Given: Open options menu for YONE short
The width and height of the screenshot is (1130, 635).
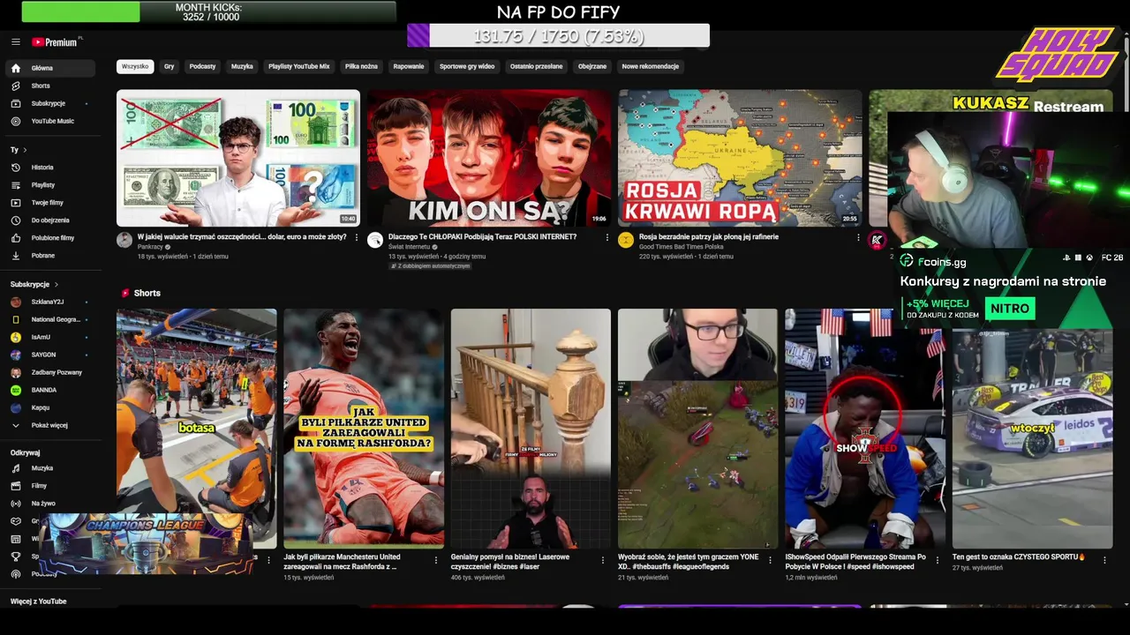Looking at the screenshot, I should 770,559.
